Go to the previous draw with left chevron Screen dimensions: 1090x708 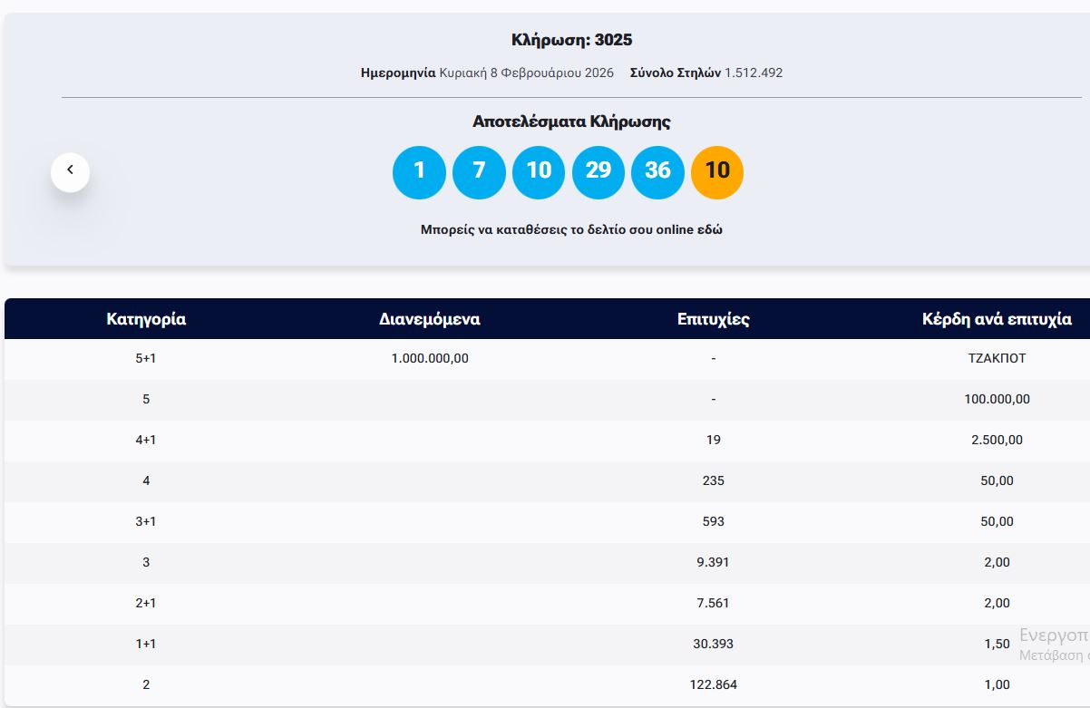[70, 170]
